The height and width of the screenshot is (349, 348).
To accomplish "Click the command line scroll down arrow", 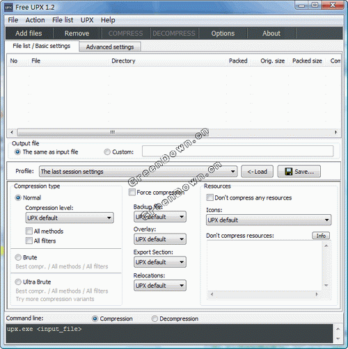I will click(338, 339).
